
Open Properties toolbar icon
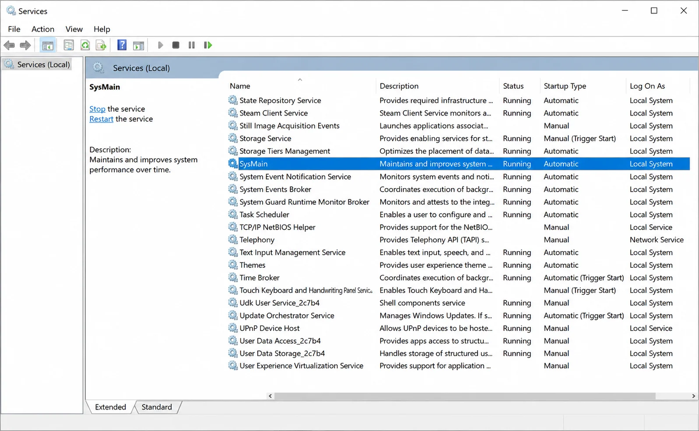69,45
